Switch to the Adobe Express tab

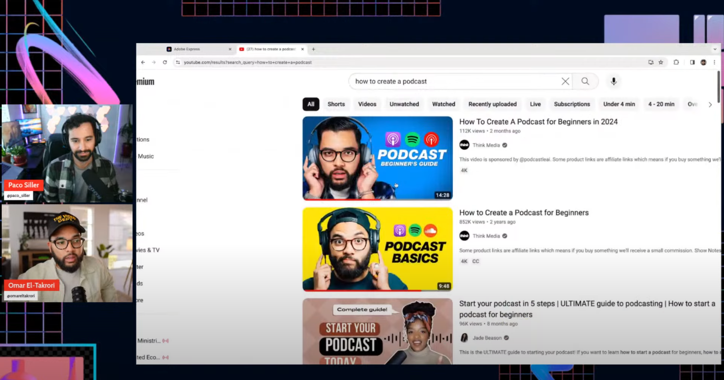pyautogui.click(x=199, y=49)
